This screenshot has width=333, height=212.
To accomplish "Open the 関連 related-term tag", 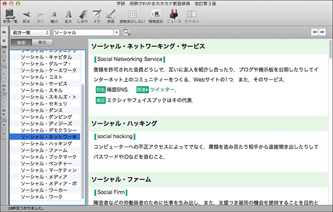I will tap(142, 90).
